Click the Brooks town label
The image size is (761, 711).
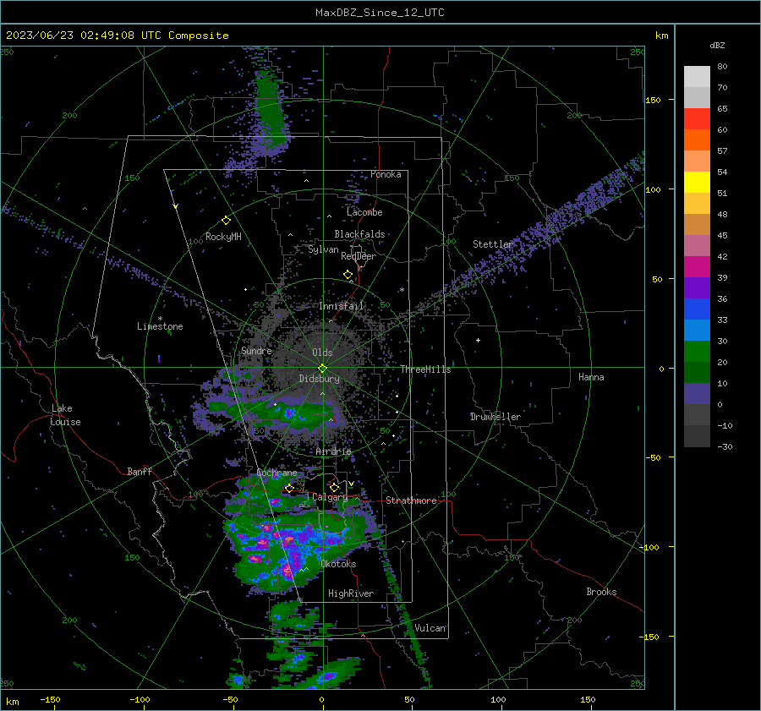click(601, 592)
